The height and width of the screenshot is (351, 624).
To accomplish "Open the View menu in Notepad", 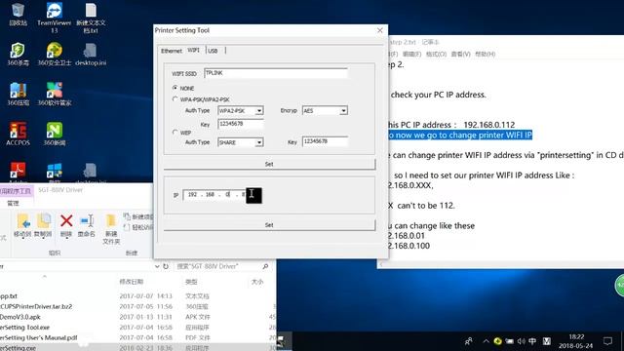I will [x=460, y=54].
